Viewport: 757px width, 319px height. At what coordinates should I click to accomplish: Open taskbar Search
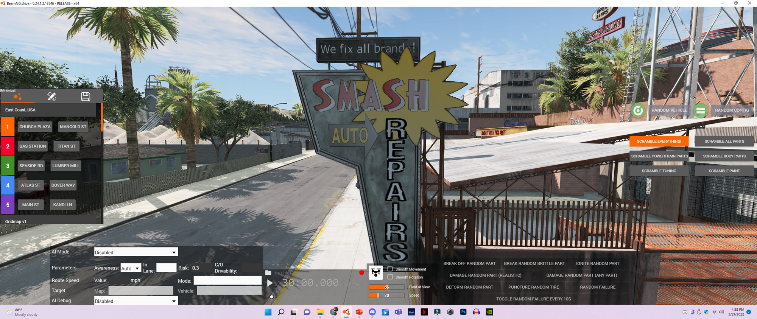point(281,312)
